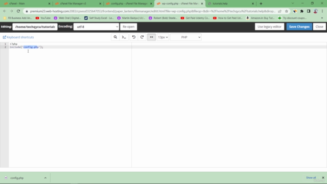The width and height of the screenshot is (327, 184).
Task: Open the go-to-line command prompt icon
Action: tap(124, 37)
